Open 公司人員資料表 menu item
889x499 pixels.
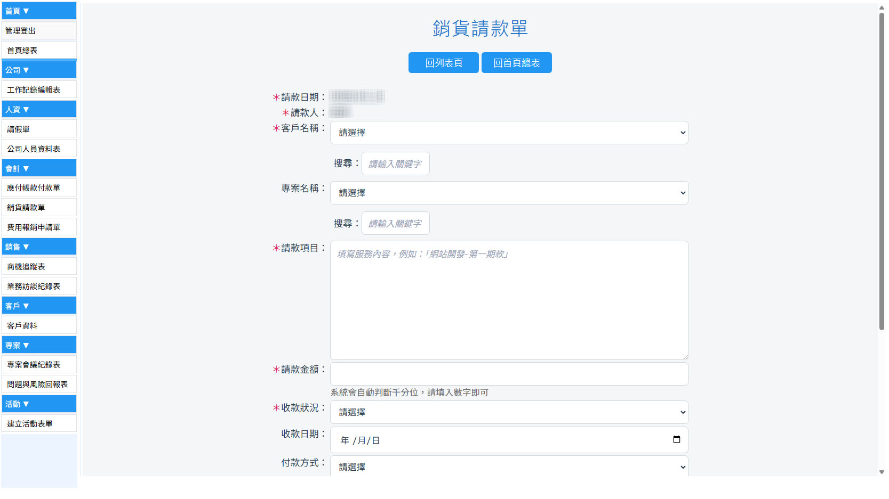click(39, 149)
